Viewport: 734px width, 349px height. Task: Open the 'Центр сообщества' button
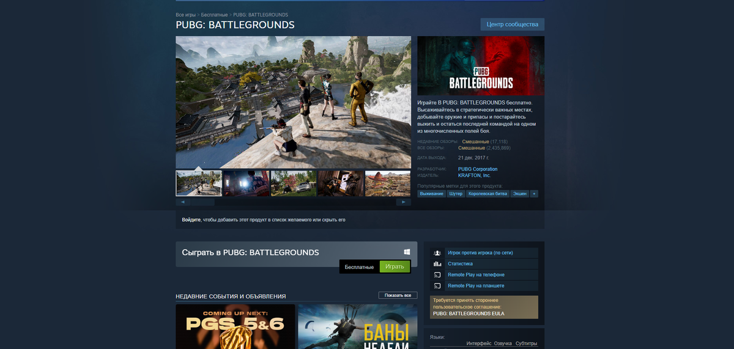point(512,24)
